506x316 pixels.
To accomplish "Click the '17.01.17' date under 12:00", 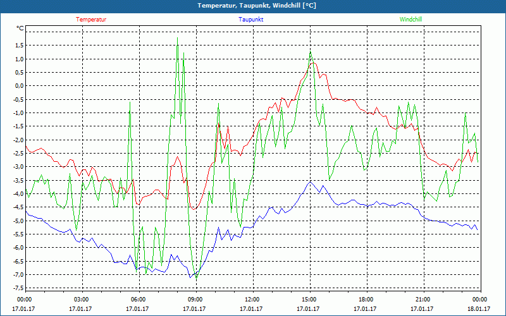I will (x=251, y=308).
